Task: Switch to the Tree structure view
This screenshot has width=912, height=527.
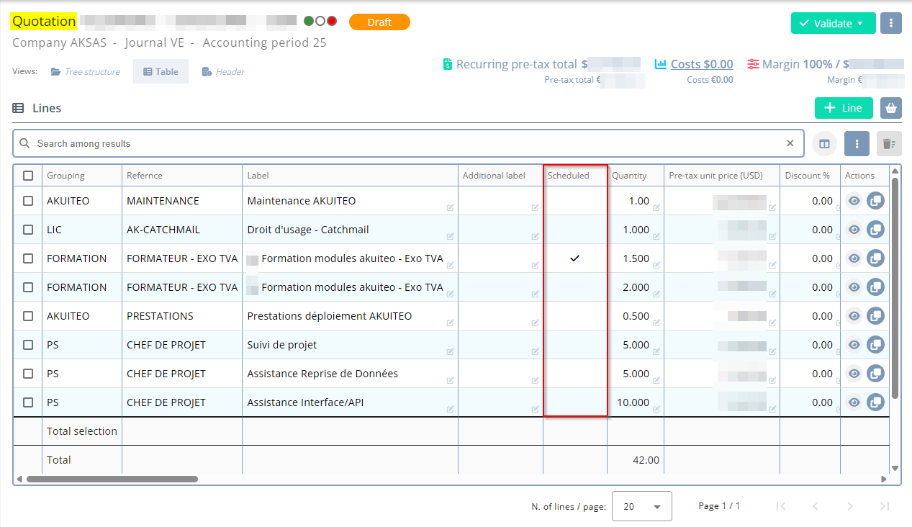Action: coord(86,72)
